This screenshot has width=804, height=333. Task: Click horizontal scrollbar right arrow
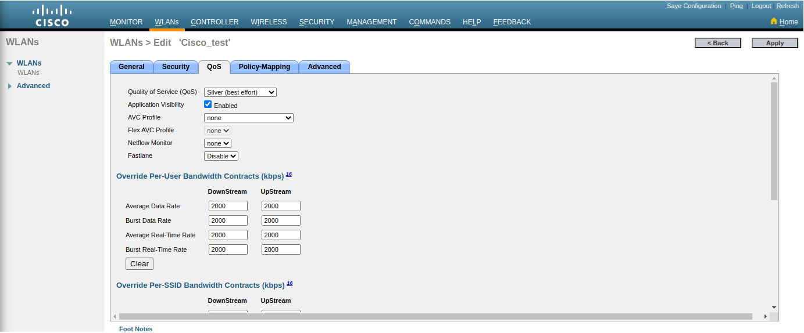[766, 317]
